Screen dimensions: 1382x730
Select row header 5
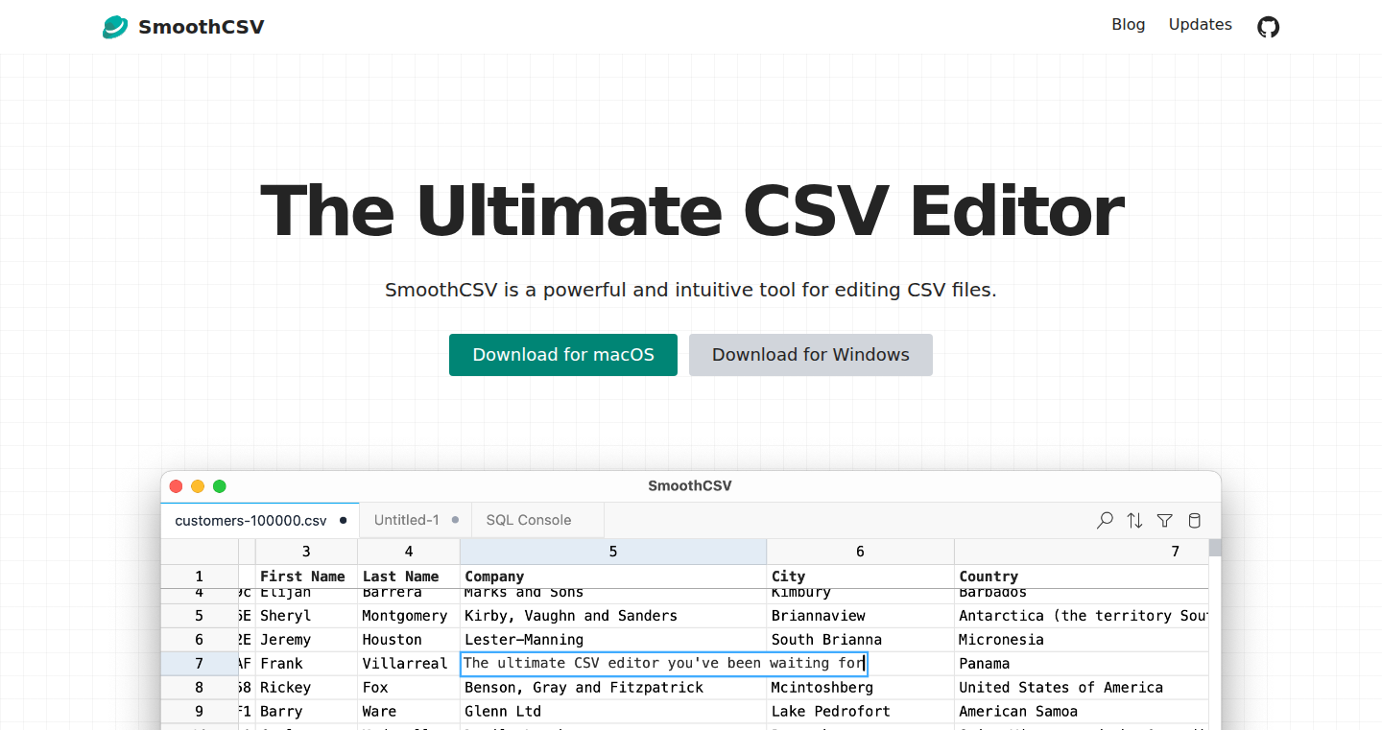point(200,616)
